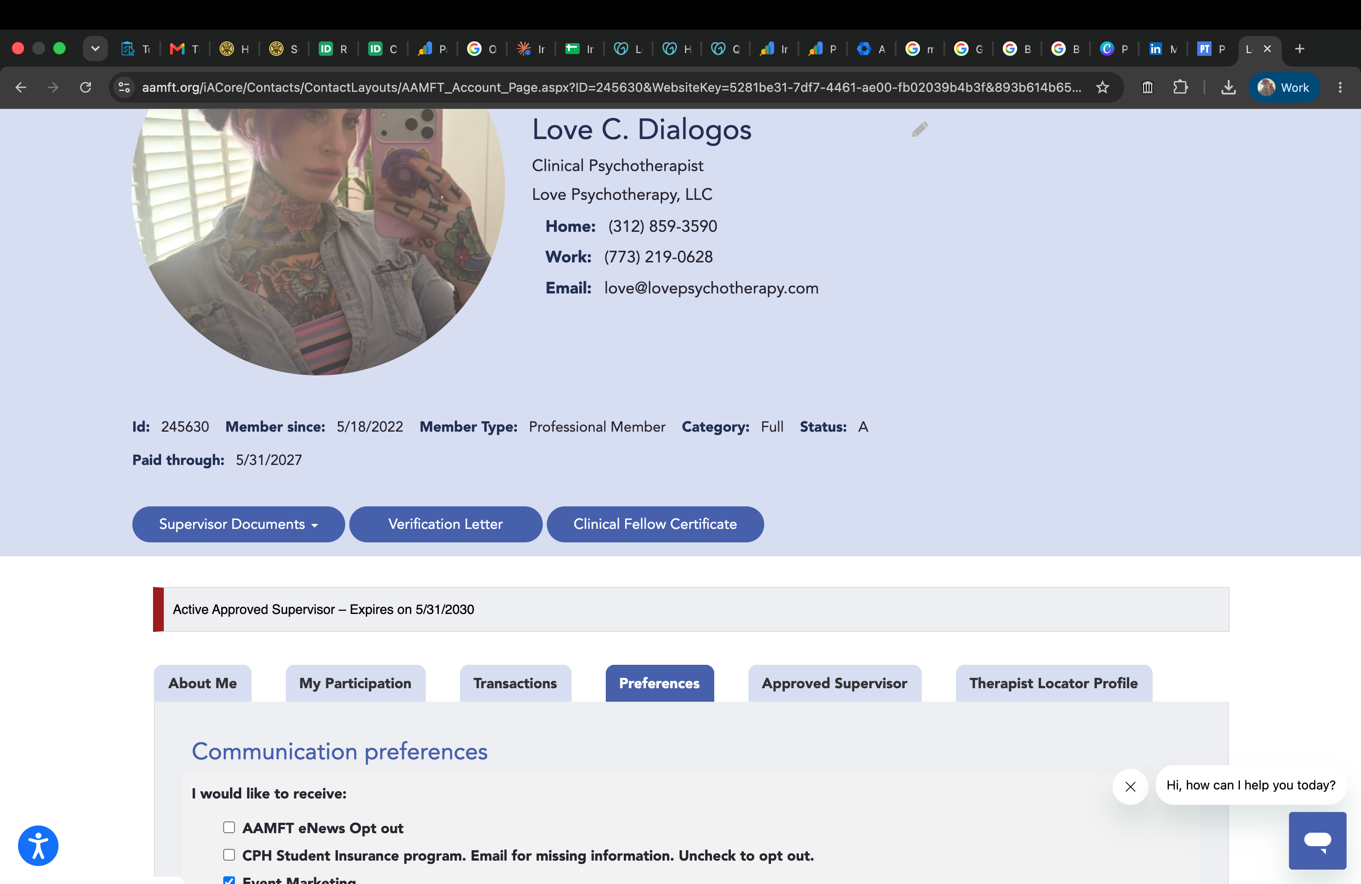Go back to the previous page
Viewport: 1361px width, 884px height.
tap(21, 87)
